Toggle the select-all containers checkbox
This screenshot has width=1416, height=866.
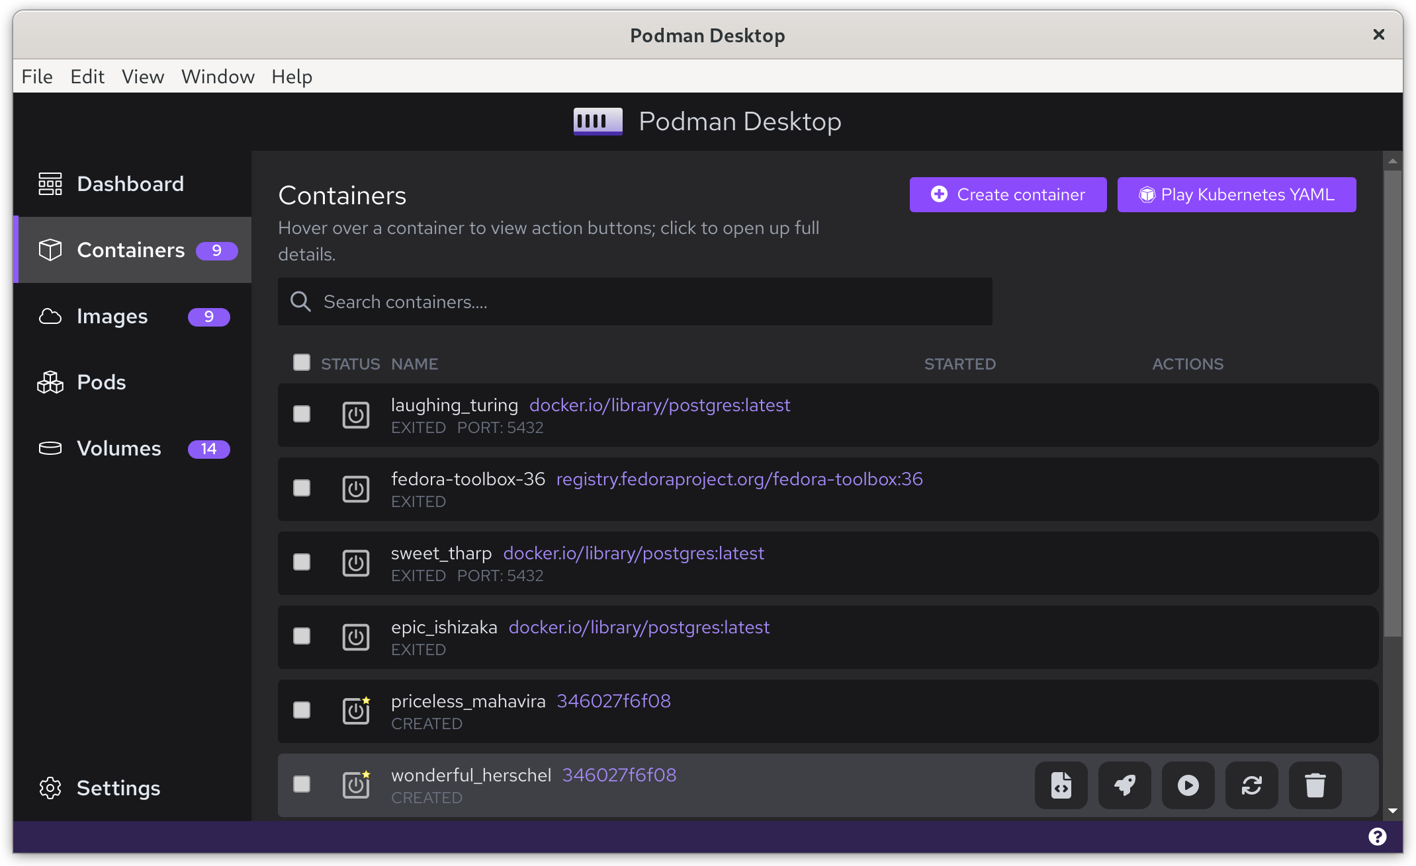pos(302,362)
